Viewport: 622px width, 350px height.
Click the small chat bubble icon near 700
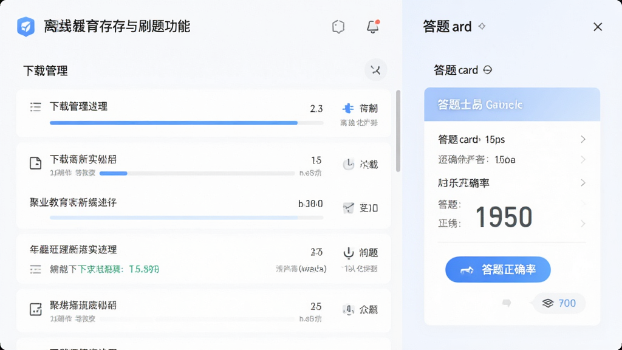click(x=507, y=303)
